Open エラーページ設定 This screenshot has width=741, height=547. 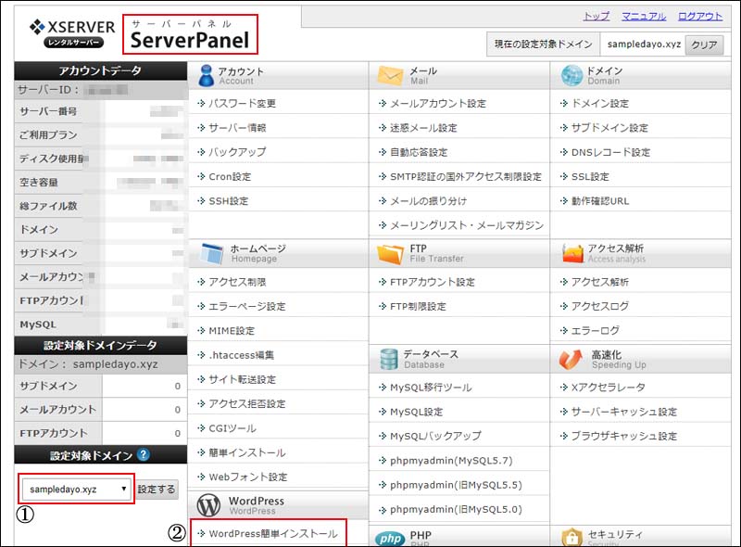pos(247,306)
